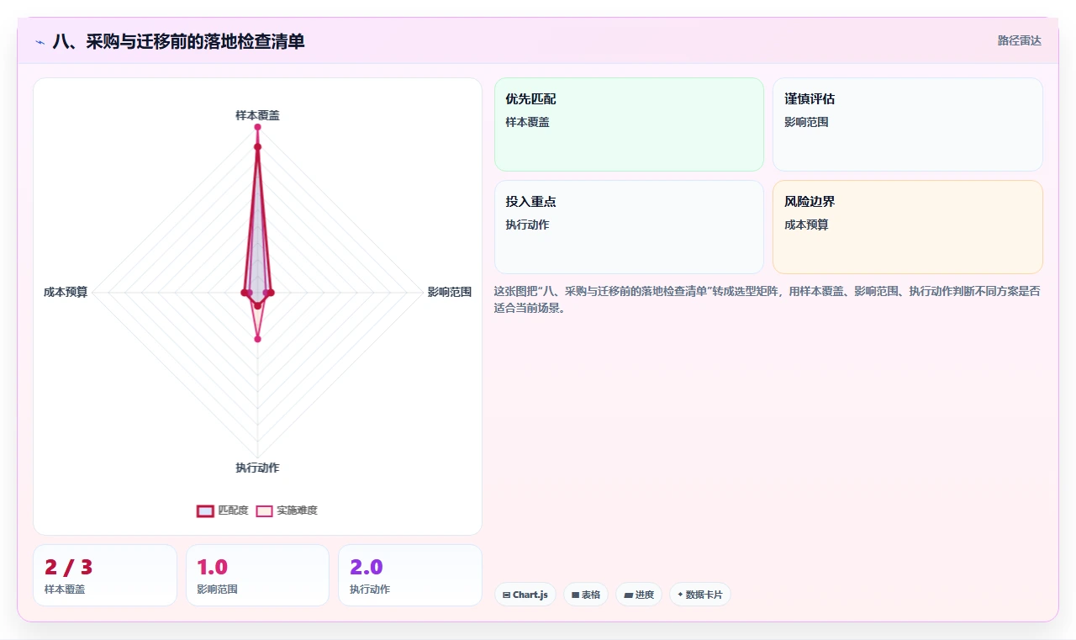Click the 匹配度 legend color box
The height and width of the screenshot is (640, 1076).
tap(205, 510)
